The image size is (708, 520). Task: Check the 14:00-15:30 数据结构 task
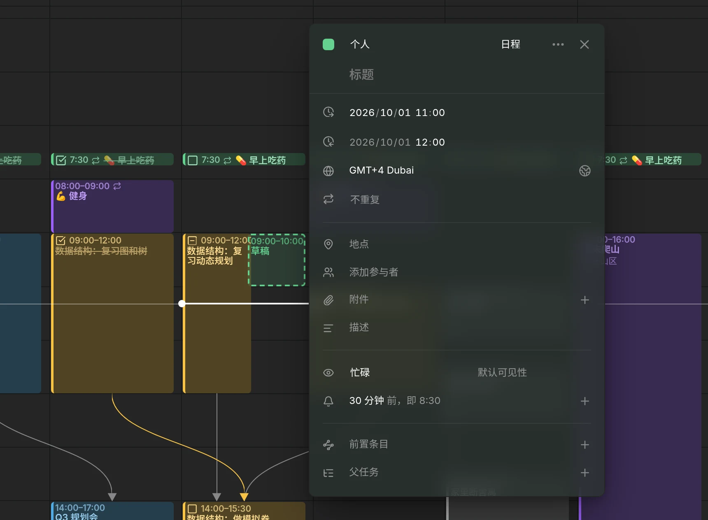[x=192, y=509]
